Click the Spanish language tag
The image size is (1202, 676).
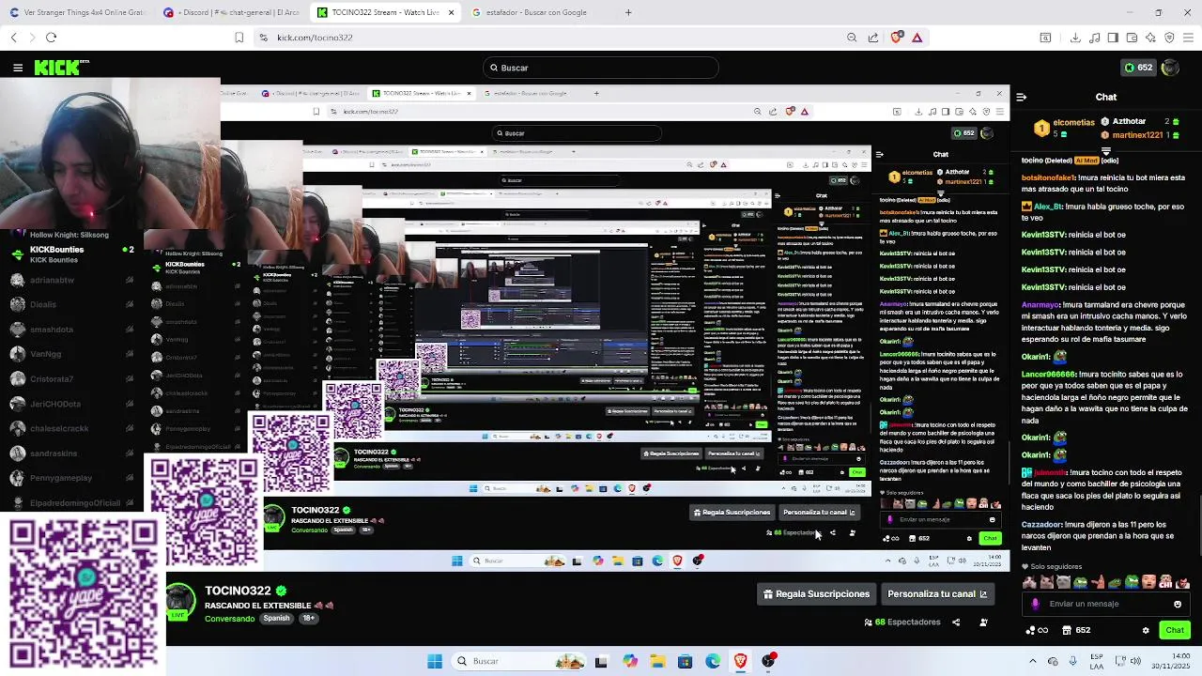click(x=276, y=619)
